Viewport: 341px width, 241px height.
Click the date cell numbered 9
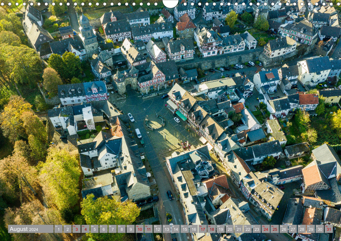click(130, 229)
